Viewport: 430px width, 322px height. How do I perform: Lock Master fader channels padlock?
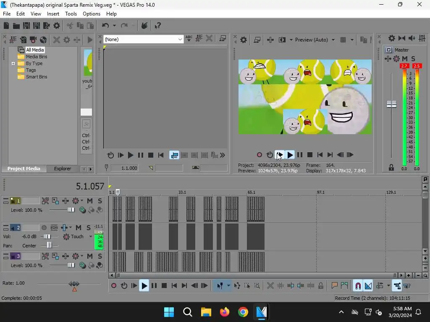391,168
